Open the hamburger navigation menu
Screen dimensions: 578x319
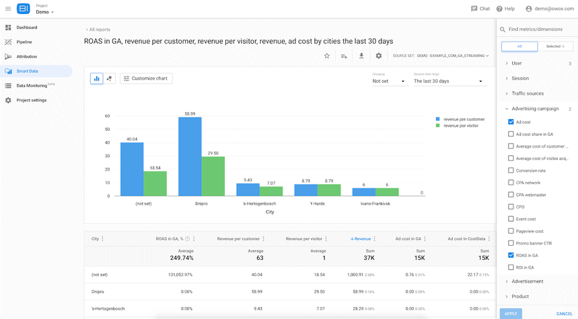click(x=8, y=9)
